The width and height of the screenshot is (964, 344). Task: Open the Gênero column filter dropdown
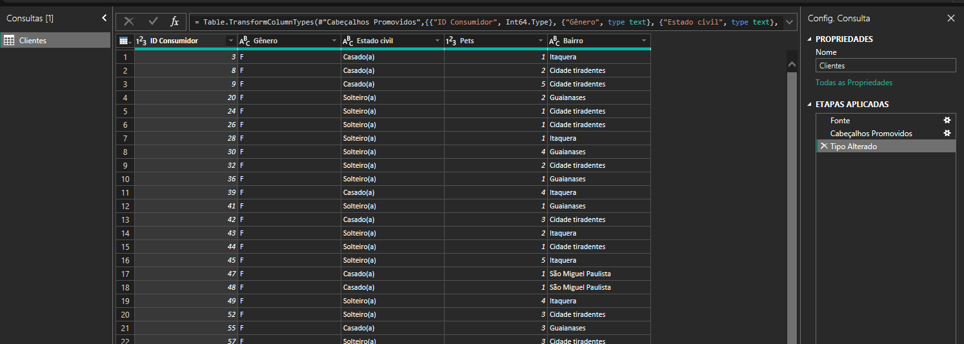pos(334,41)
